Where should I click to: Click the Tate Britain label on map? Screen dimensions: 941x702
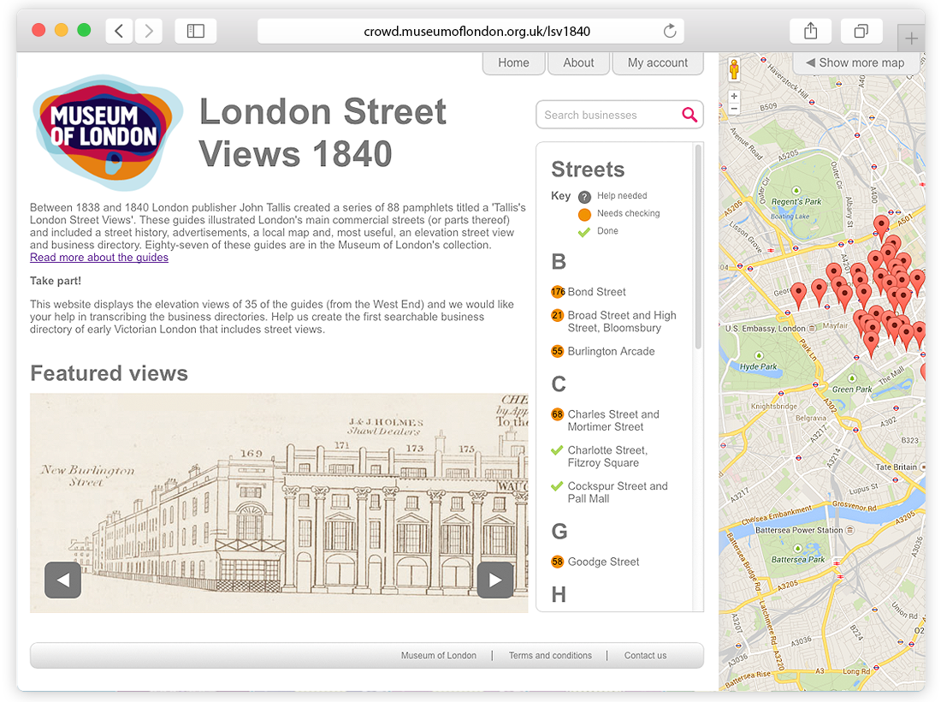point(896,467)
